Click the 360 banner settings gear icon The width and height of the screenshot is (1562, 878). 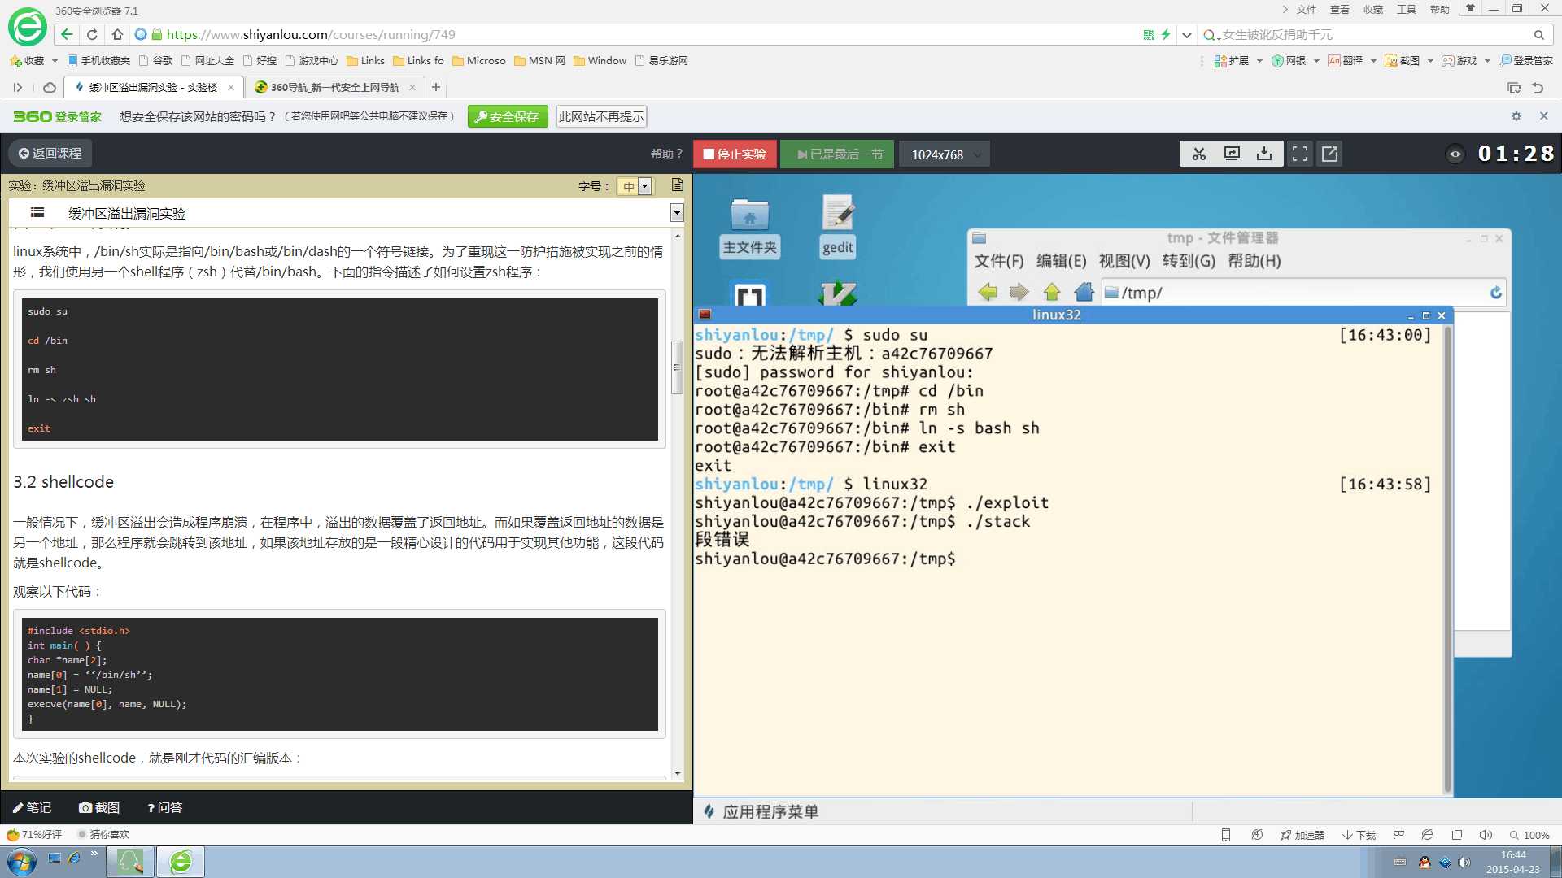pos(1516,116)
